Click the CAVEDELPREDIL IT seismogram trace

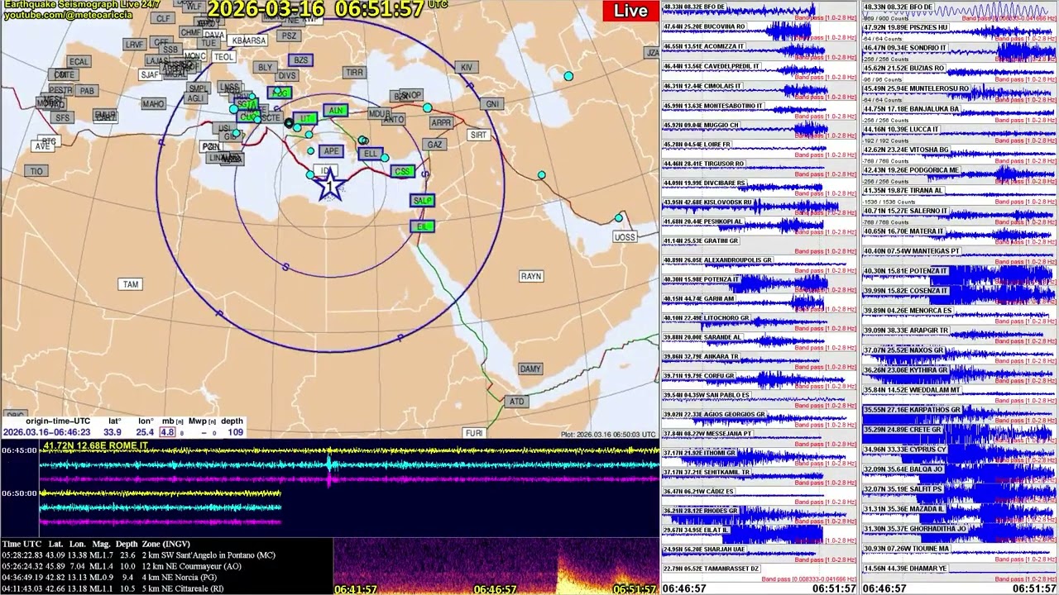point(759,69)
